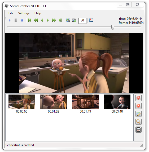Minimize the SceneGrabber.NET window
The height and width of the screenshot is (152, 149).
click(121, 5)
